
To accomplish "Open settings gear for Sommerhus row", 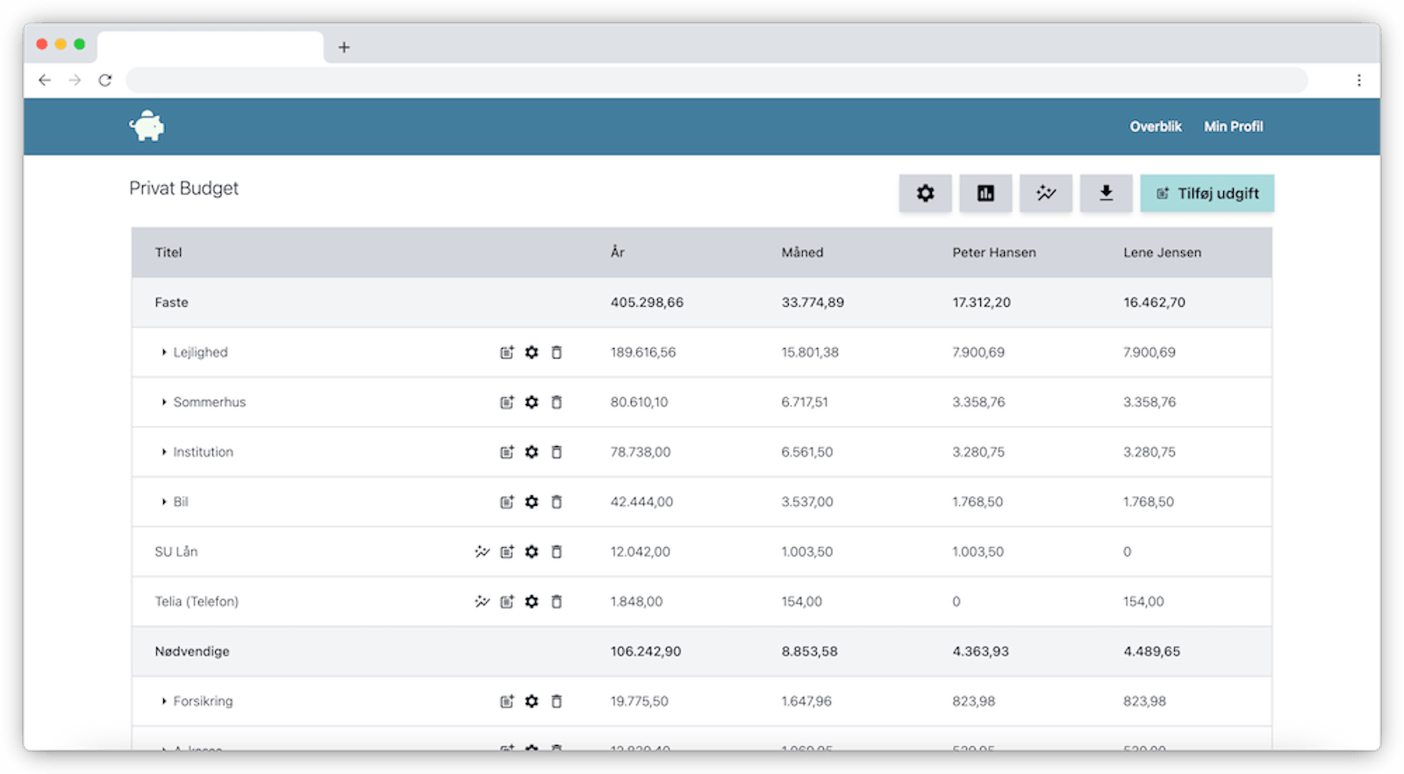I will point(532,402).
